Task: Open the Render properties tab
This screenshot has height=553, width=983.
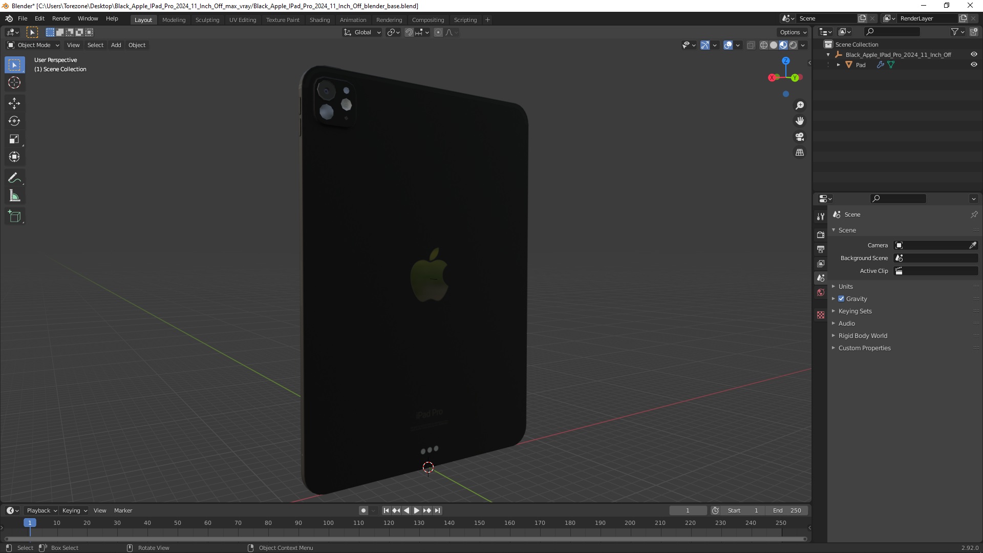Action: [x=821, y=235]
